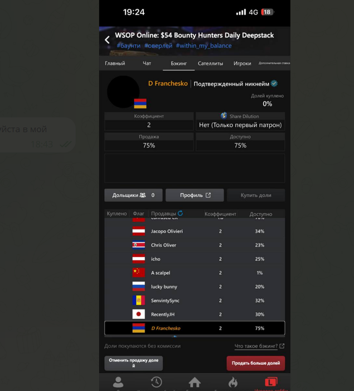Viewport: 354px width, 391px height.
Task: Open the flame icon in bottom bar
Action: click(x=233, y=382)
